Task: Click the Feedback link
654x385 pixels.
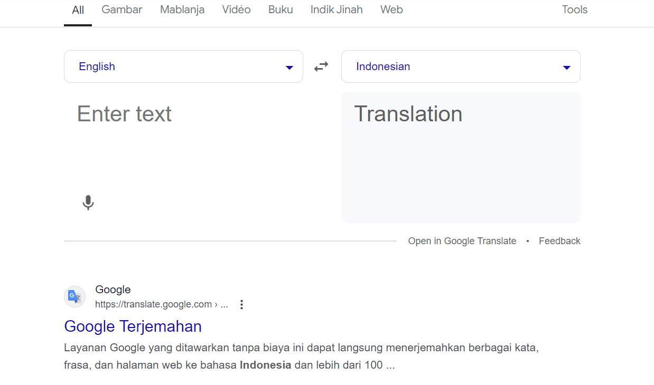Action: click(559, 241)
